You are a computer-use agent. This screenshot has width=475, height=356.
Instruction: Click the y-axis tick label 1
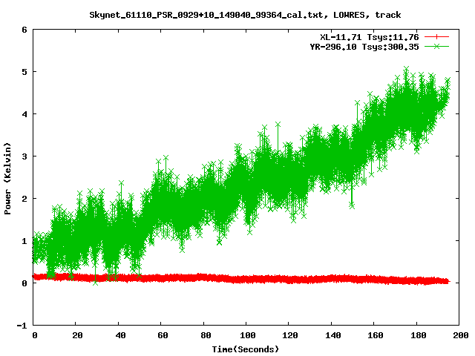pos(24,241)
